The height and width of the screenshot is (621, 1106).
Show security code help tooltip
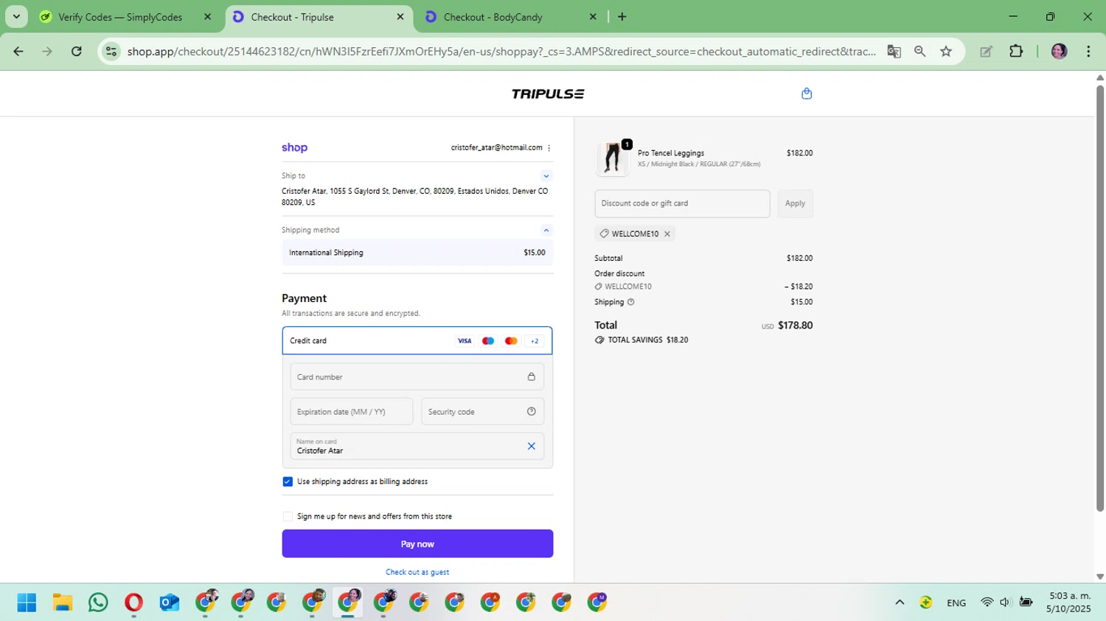click(531, 412)
